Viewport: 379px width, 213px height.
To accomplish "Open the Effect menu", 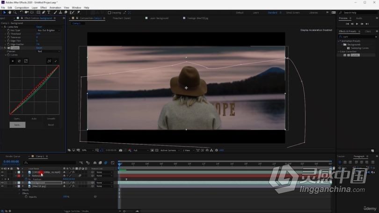I will click(44, 8).
